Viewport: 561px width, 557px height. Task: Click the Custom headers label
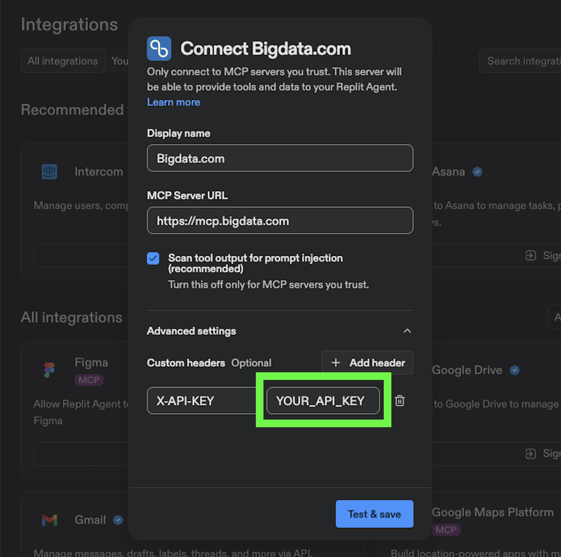[186, 363]
